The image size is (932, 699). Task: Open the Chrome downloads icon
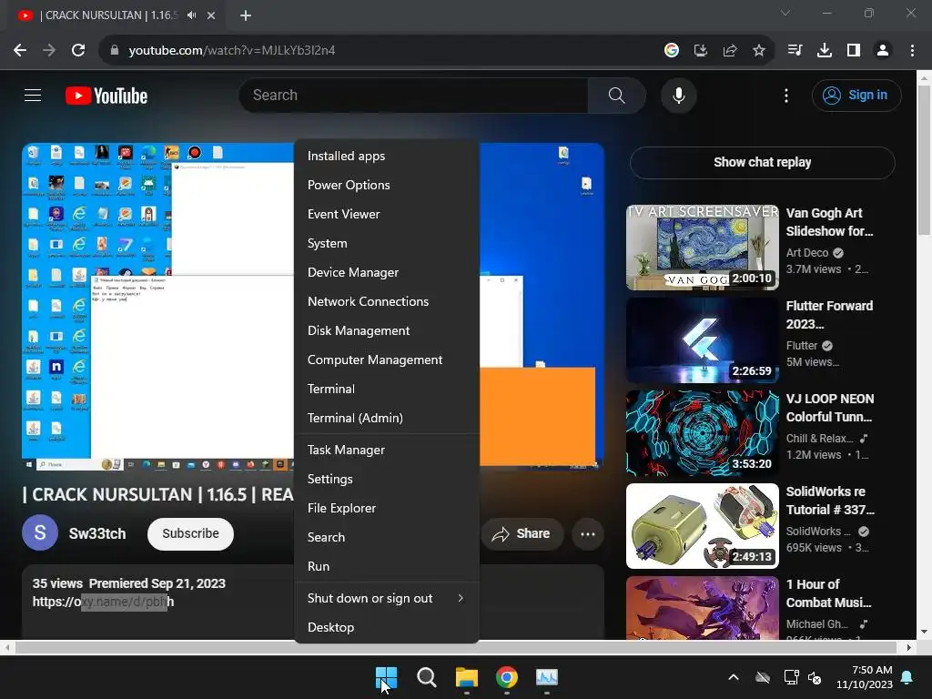[x=824, y=51]
